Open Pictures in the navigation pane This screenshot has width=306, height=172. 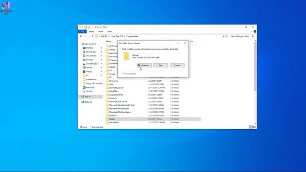pos(89,60)
